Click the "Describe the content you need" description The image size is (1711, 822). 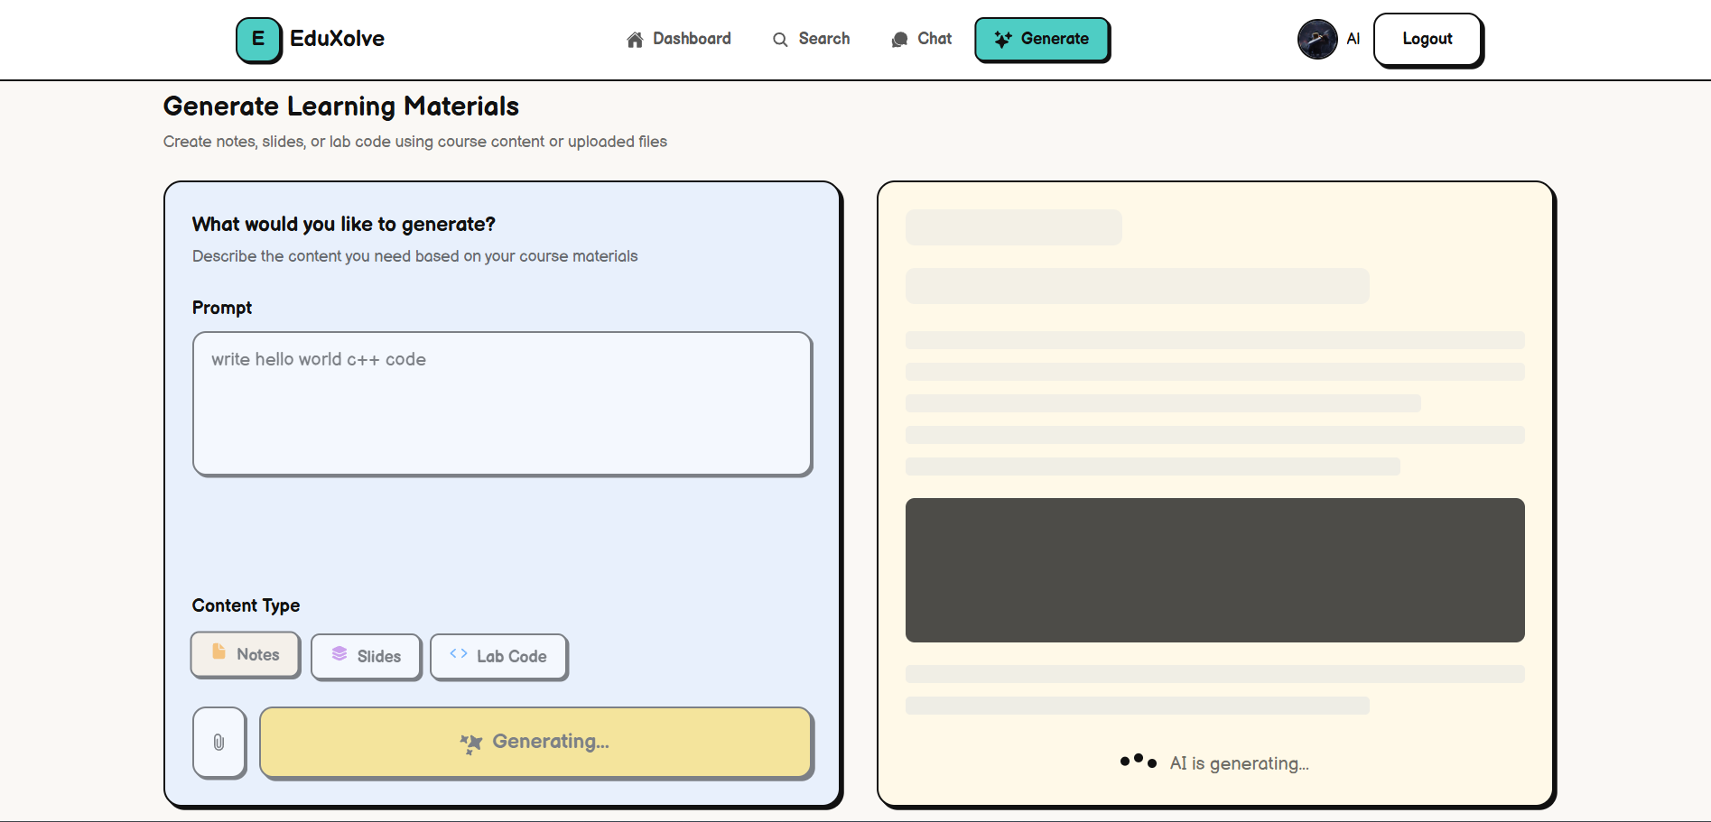coord(415,256)
